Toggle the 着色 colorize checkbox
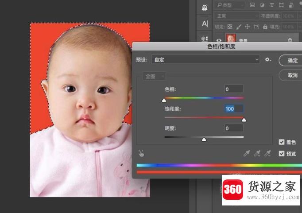Image resolution: width=302 pixels, height=213 pixels. pyautogui.click(x=282, y=142)
